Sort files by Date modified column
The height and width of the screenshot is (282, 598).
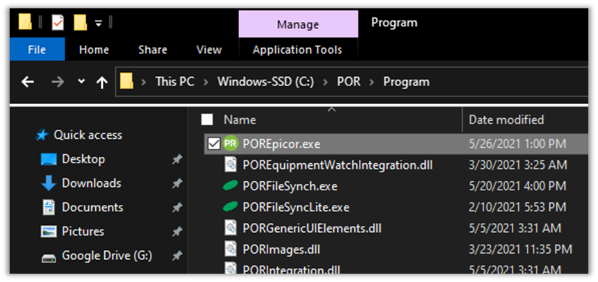coord(506,119)
